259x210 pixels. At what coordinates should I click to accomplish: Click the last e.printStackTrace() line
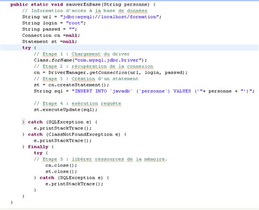tap(74, 184)
